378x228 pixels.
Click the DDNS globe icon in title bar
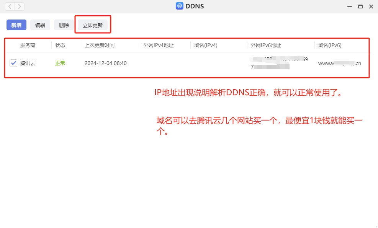(179, 6)
